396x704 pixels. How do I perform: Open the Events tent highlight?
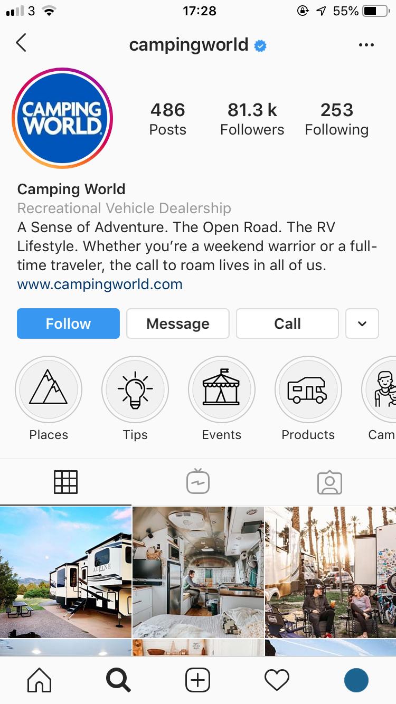[222, 389]
